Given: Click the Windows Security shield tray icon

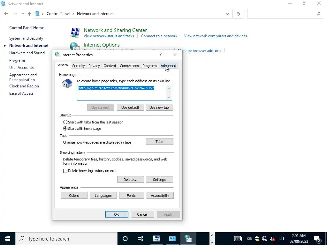Looking at the screenshot, I should (257, 239).
